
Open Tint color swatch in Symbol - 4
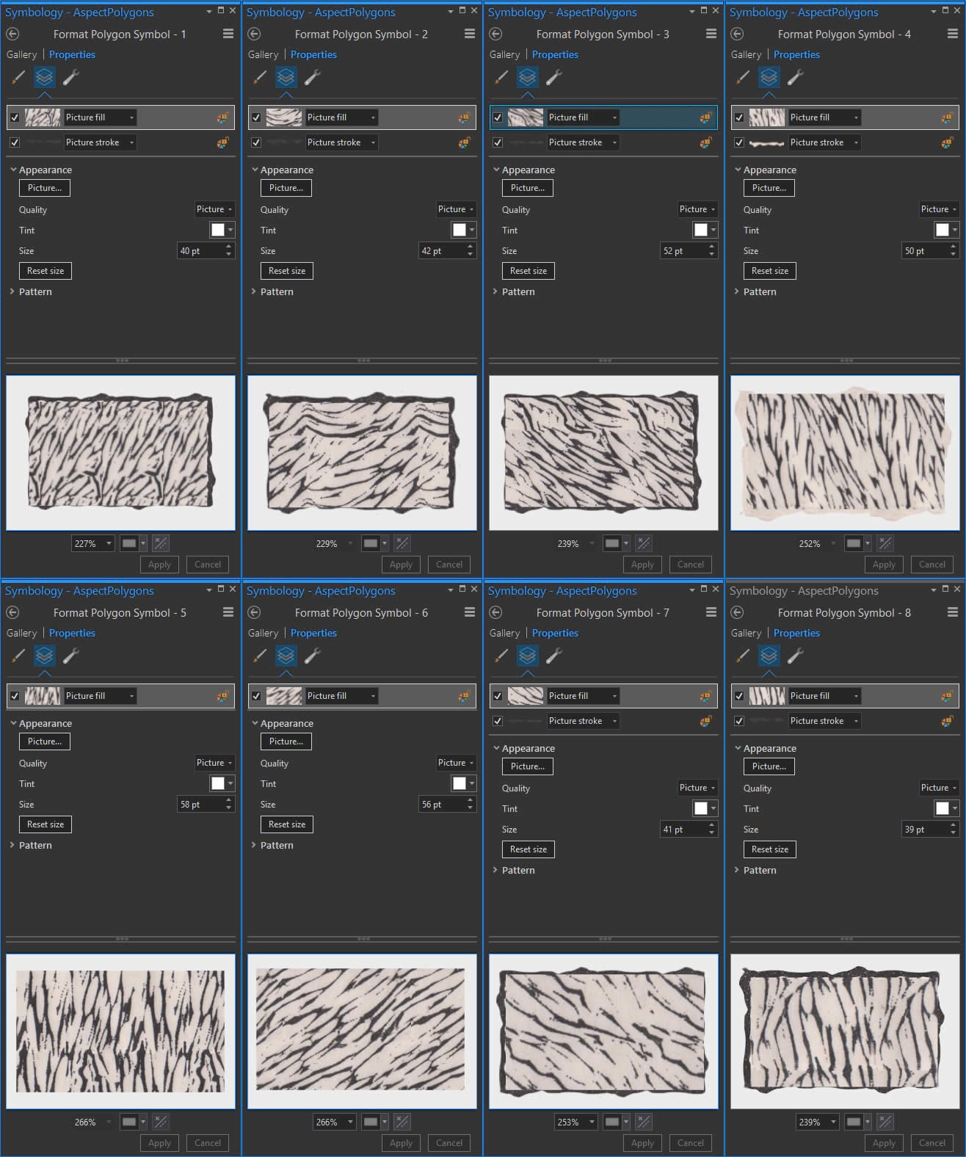946,230
